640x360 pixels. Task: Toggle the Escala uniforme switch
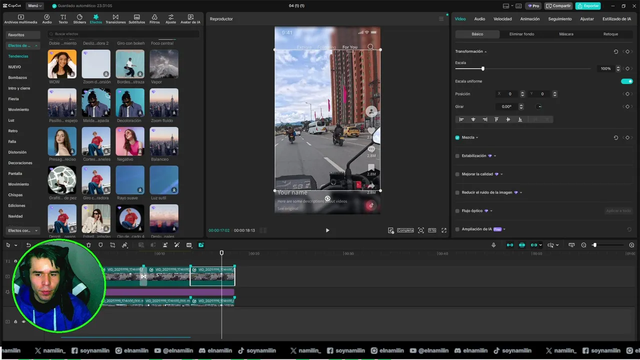tap(626, 81)
